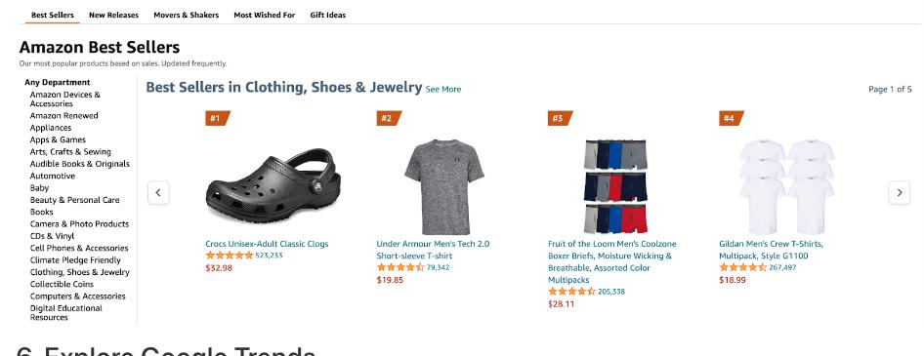Open star rating for Crocs Classic Clogs
This screenshot has width=924, height=356.
pyautogui.click(x=230, y=256)
